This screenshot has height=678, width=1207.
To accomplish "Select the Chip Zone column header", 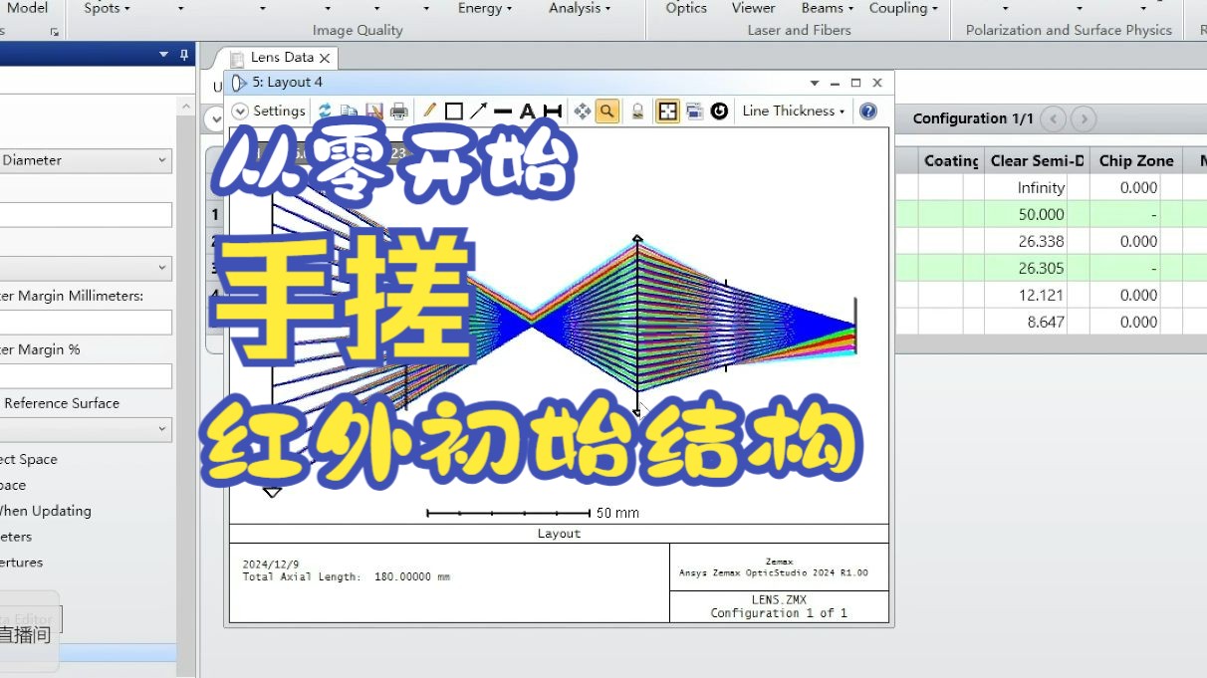I will (1136, 161).
